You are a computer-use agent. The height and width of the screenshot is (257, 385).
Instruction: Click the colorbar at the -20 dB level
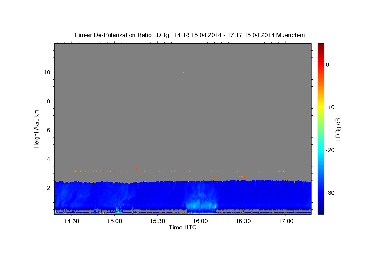click(x=321, y=150)
